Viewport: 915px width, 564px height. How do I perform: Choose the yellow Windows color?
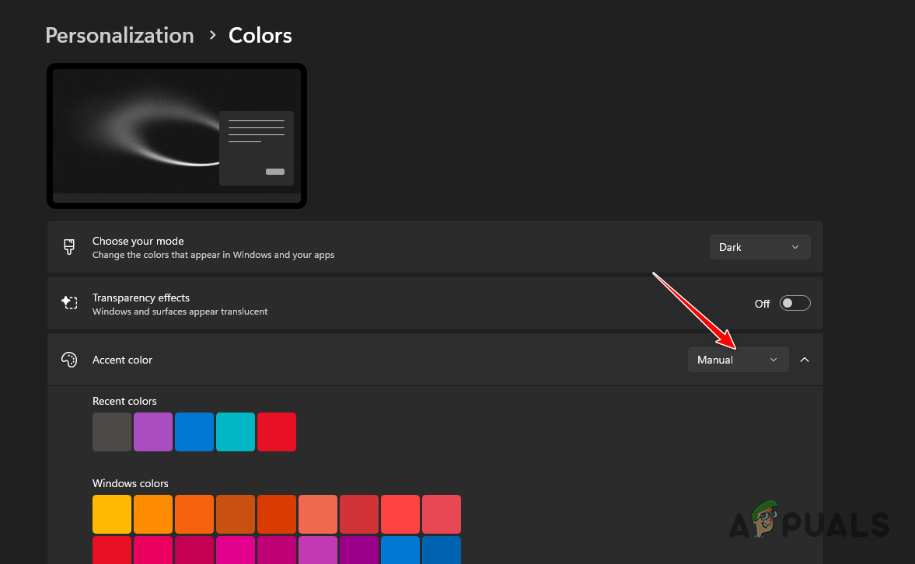112,514
